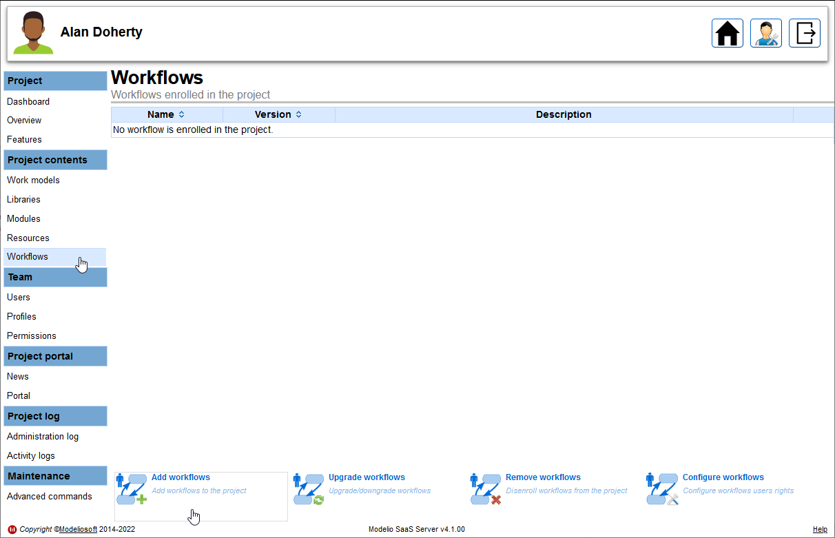Sort table by Name column arrows
The image size is (835, 538).
tap(181, 114)
